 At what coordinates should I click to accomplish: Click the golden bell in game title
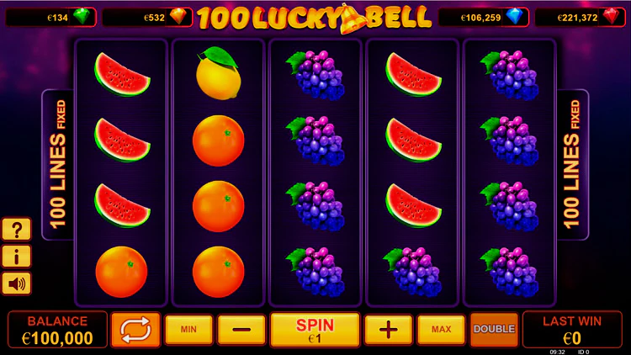pos(351,19)
